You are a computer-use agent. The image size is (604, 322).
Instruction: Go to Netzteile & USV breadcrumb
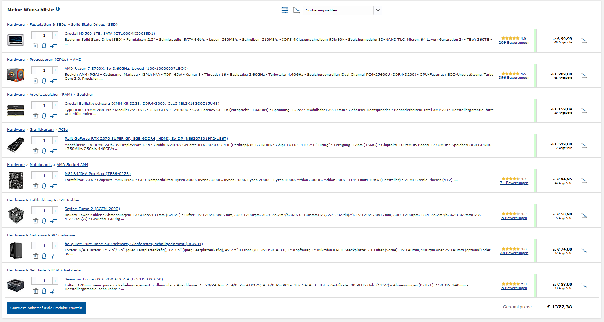click(44, 270)
